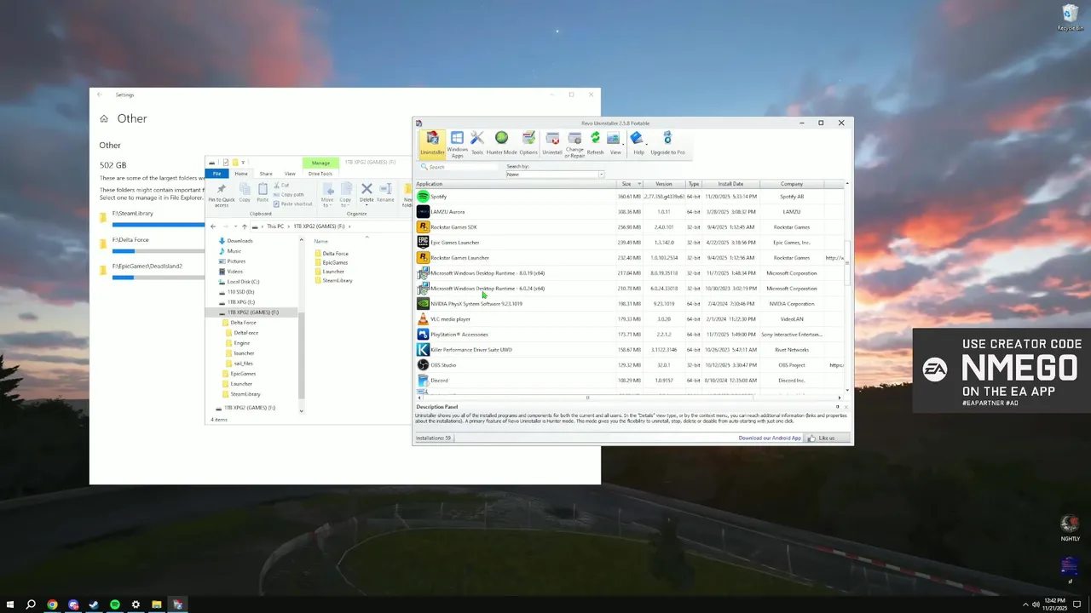This screenshot has width=1091, height=613.
Task: Open the Recycle Bin desktop icon
Action: (1070, 17)
